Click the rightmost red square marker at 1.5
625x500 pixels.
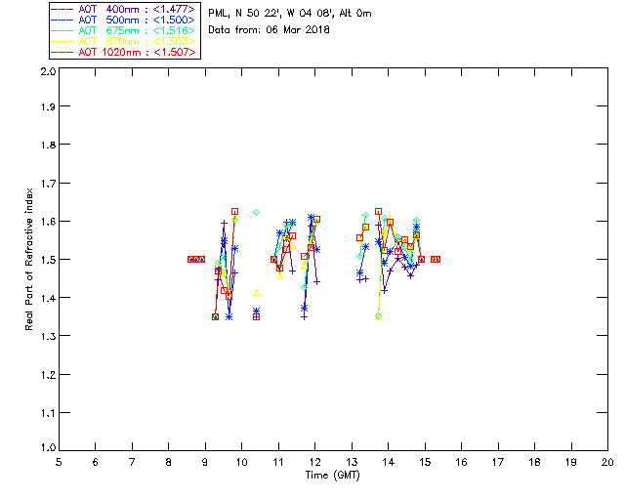pos(437,259)
